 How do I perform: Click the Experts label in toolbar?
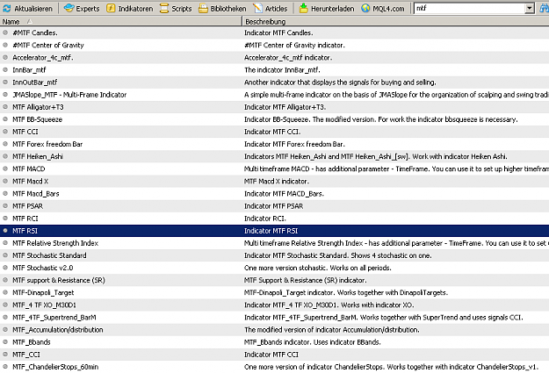click(88, 9)
